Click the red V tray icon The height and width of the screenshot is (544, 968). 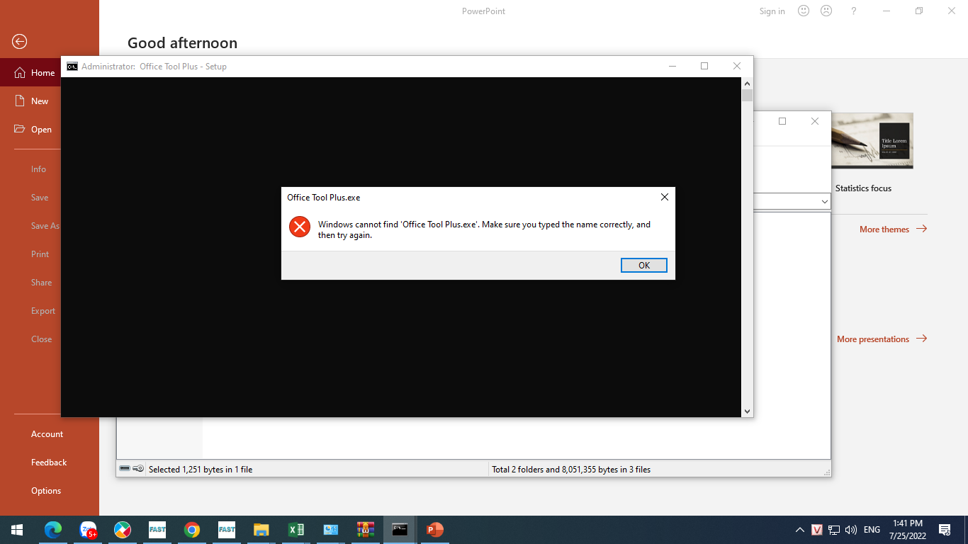[817, 530]
